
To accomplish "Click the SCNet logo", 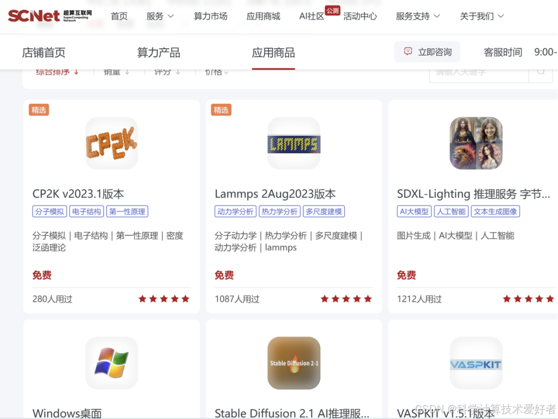I will pyautogui.click(x=50, y=16).
